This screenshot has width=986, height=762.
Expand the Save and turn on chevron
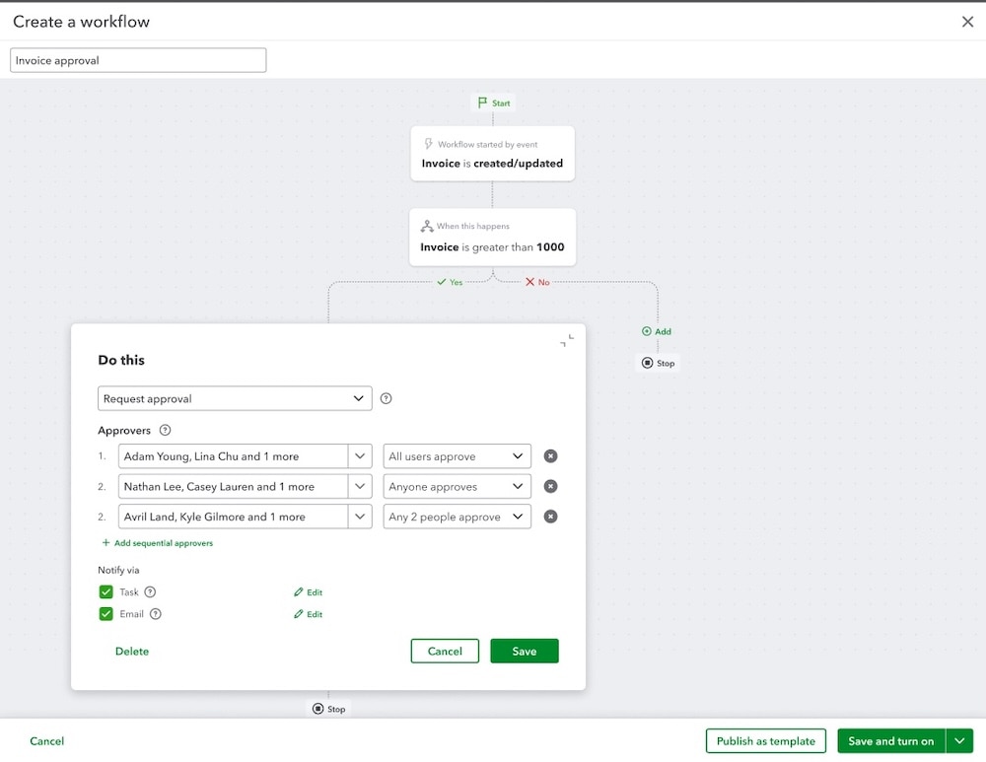957,740
